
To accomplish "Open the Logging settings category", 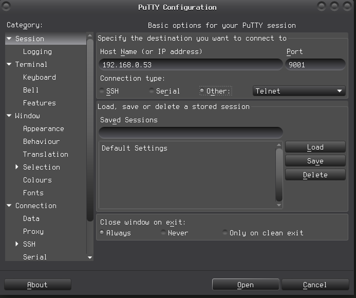I will tap(37, 52).
